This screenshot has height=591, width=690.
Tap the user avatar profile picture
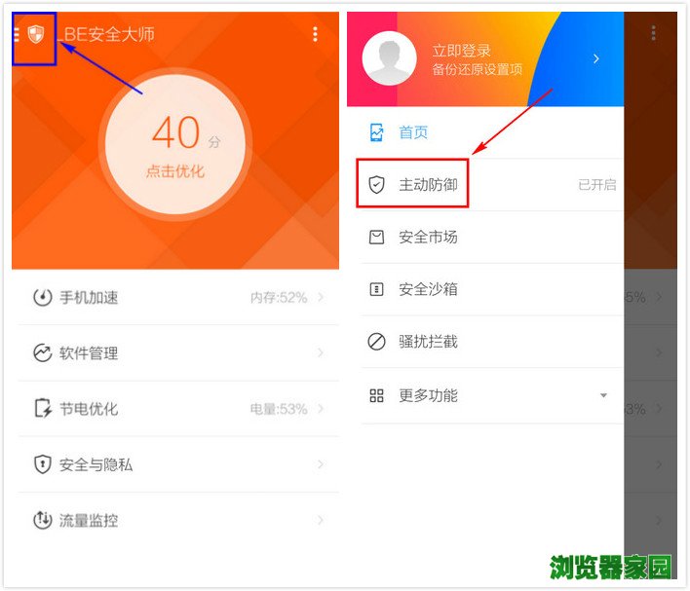(389, 58)
